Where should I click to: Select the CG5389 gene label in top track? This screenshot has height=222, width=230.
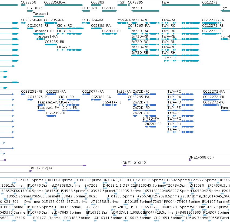pyautogui.click(x=98, y=2)
